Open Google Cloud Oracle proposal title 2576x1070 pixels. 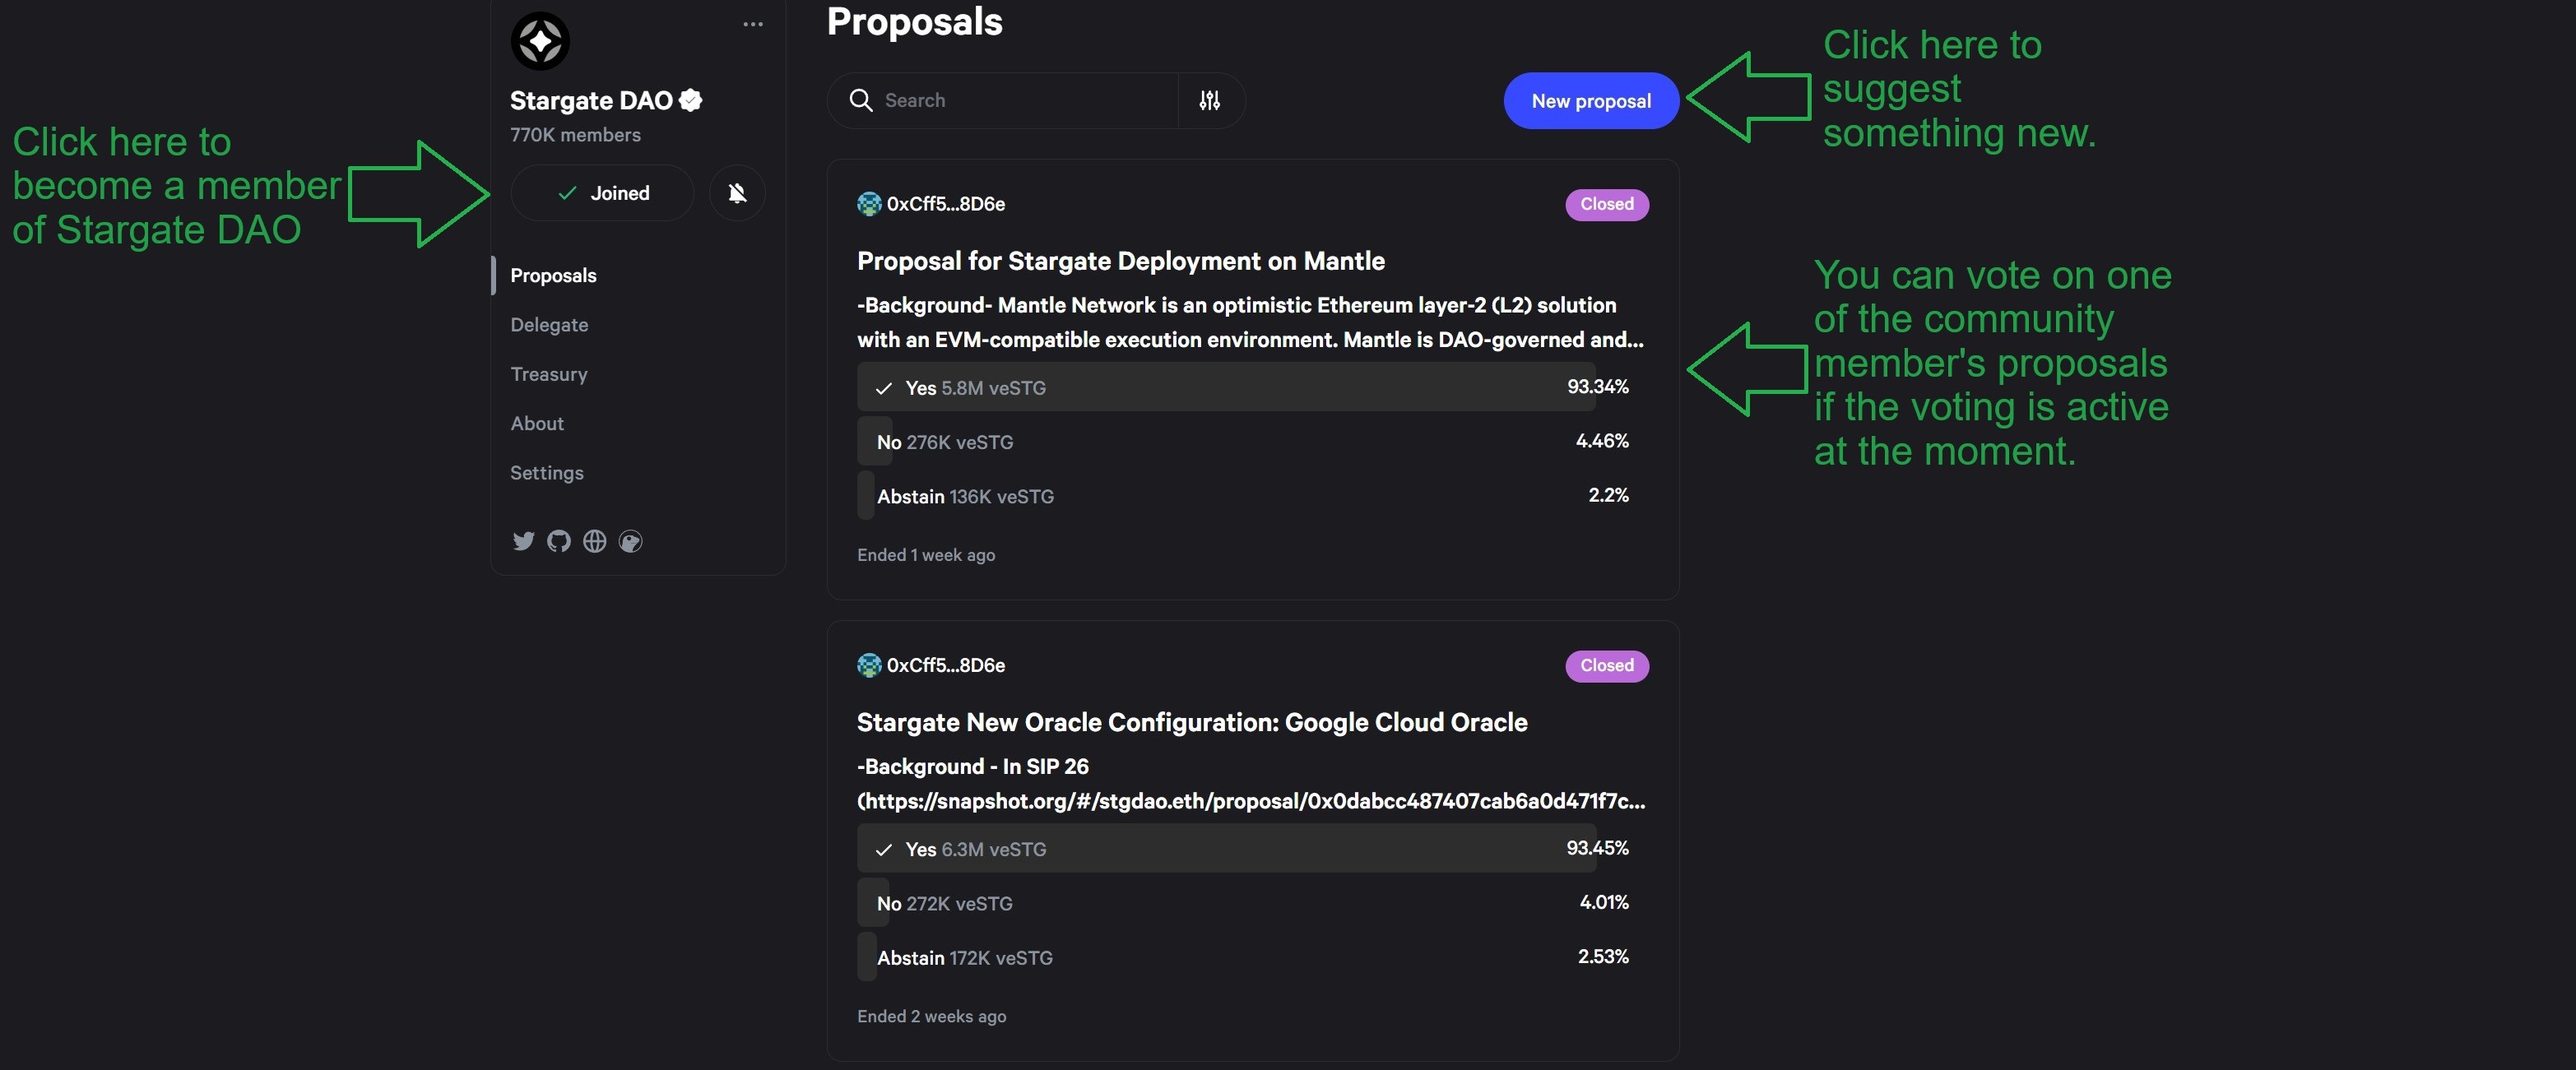click(1191, 722)
